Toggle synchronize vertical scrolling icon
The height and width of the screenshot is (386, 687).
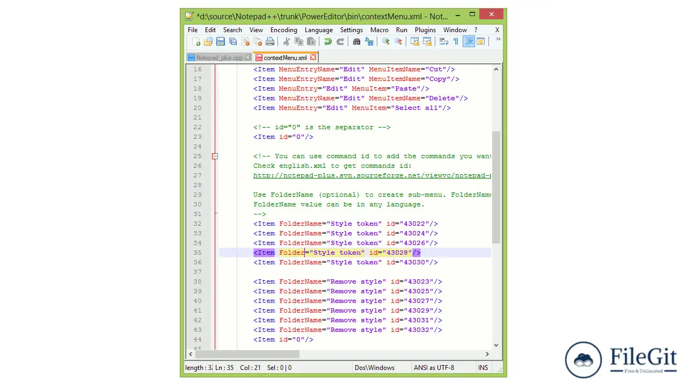click(415, 41)
